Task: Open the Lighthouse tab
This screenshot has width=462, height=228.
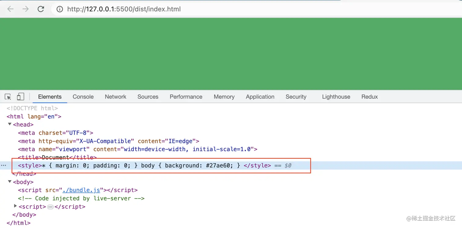Action: click(x=336, y=97)
